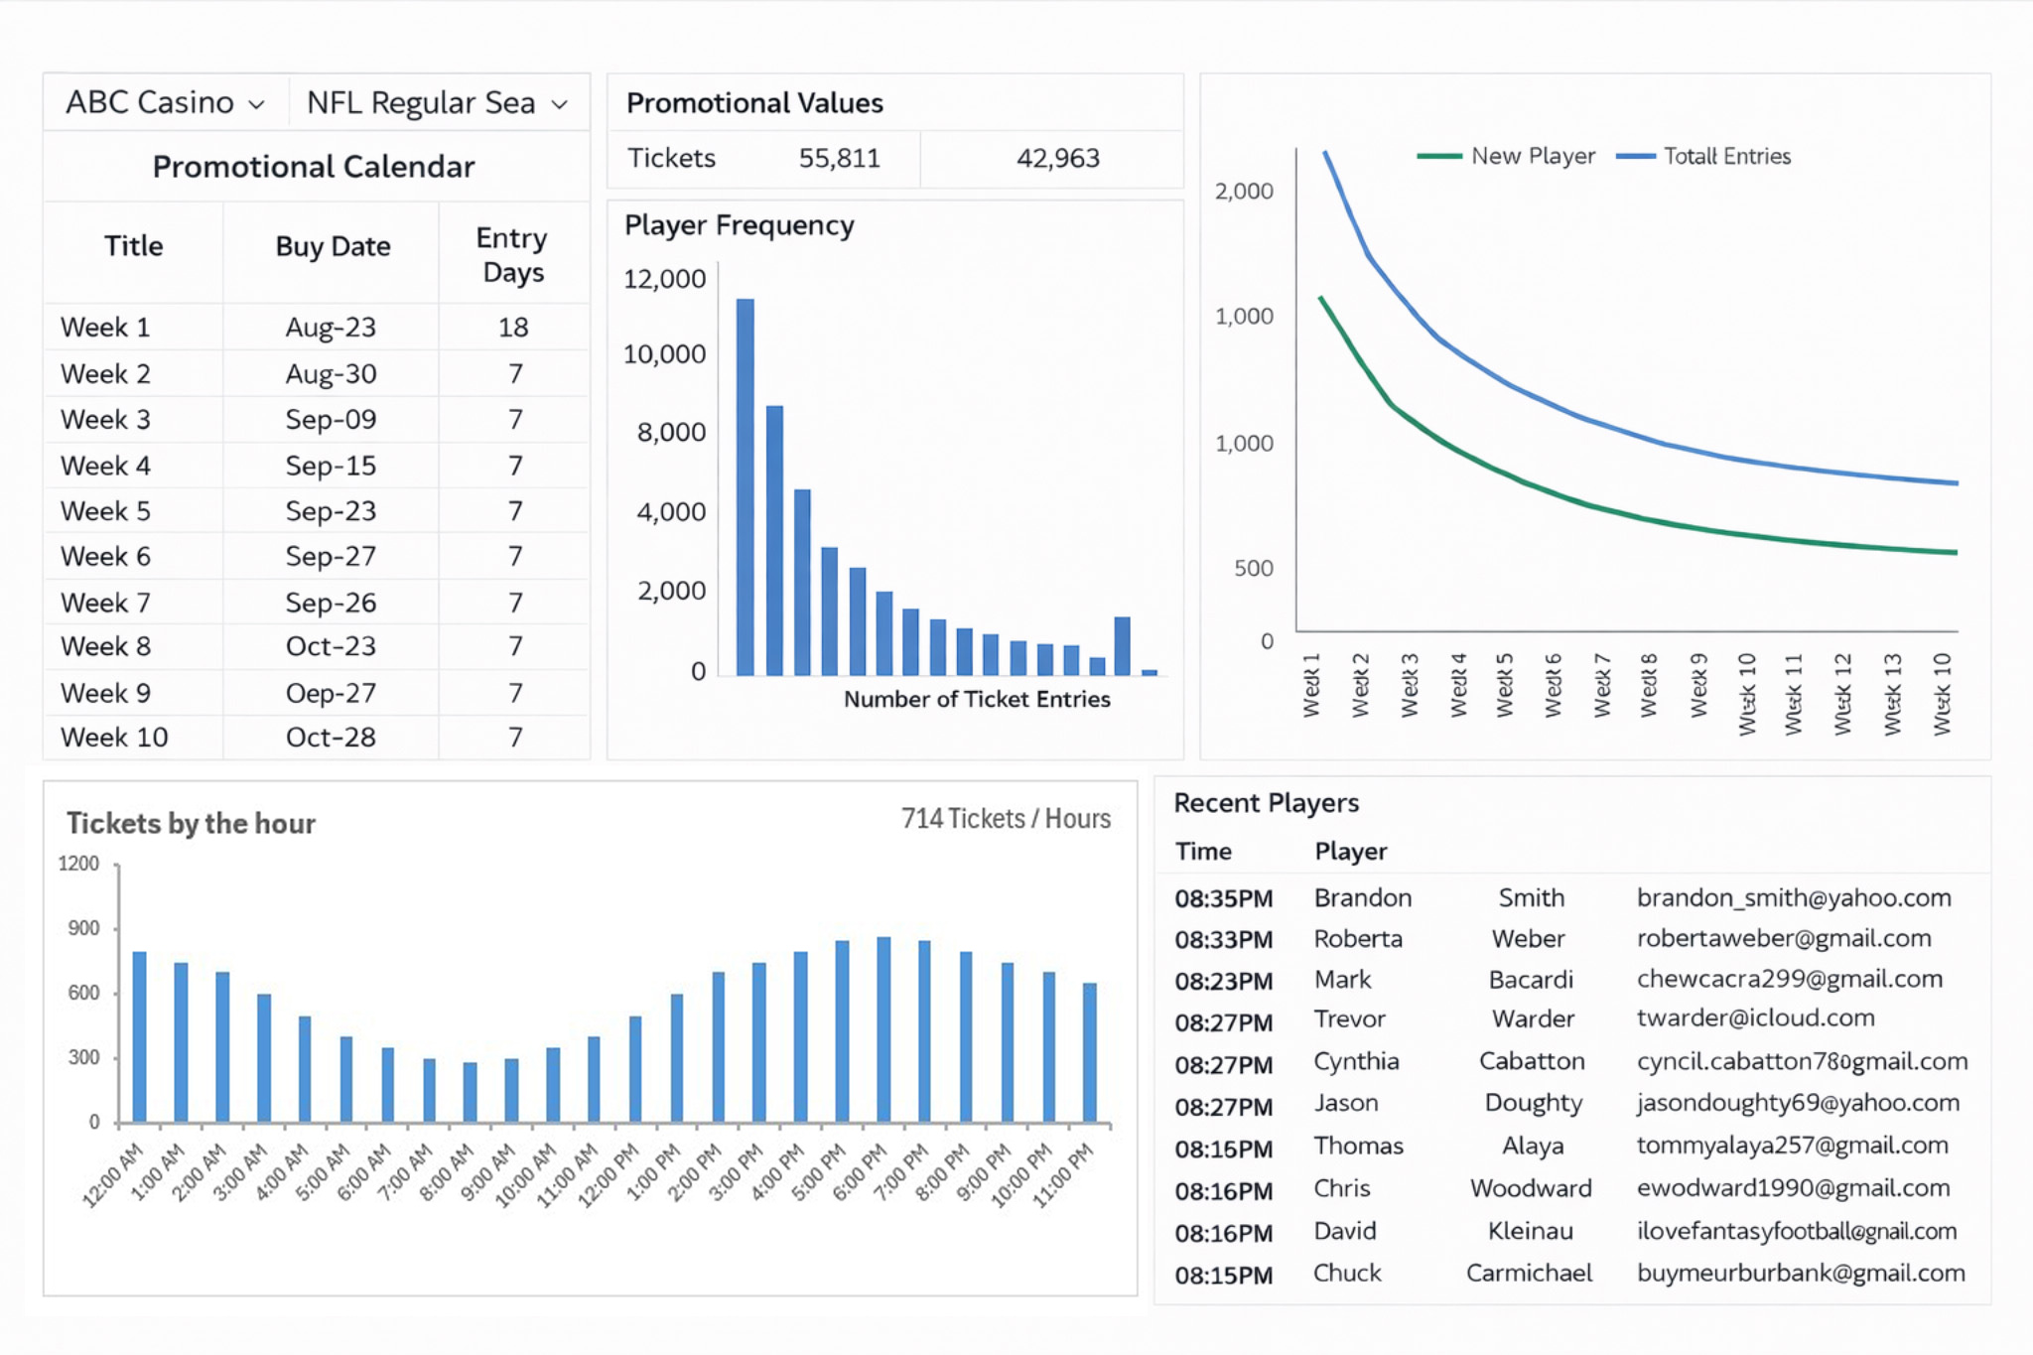This screenshot has width=2033, height=1355.
Task: Click the Totall Entries blue legend swatch
Action: coord(1635,156)
